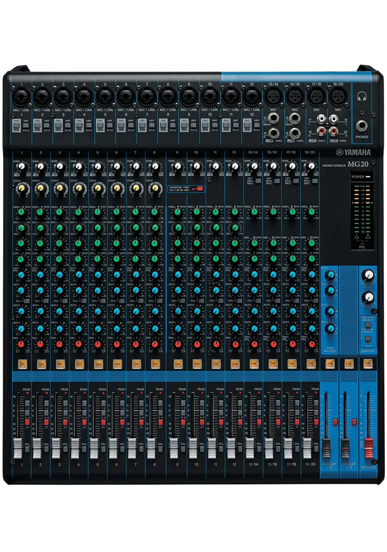This screenshot has width=387, height=552.
Task: Toggle channel 1 ON button
Action: (22, 364)
